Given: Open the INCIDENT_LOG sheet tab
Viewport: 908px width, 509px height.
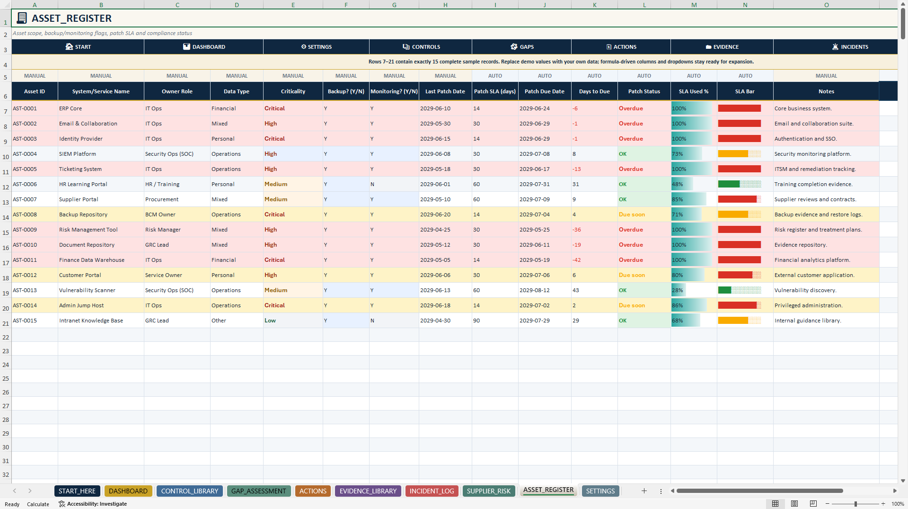Looking at the screenshot, I should [x=432, y=491].
